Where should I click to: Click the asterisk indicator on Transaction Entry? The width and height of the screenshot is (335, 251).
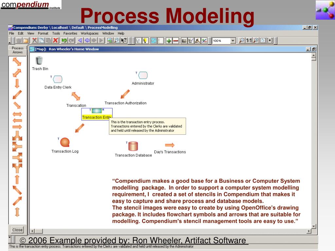(103, 110)
